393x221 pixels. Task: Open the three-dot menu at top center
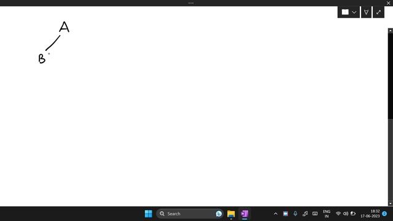click(191, 3)
